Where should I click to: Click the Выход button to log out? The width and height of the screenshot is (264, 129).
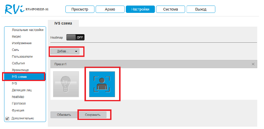[x=201, y=9]
